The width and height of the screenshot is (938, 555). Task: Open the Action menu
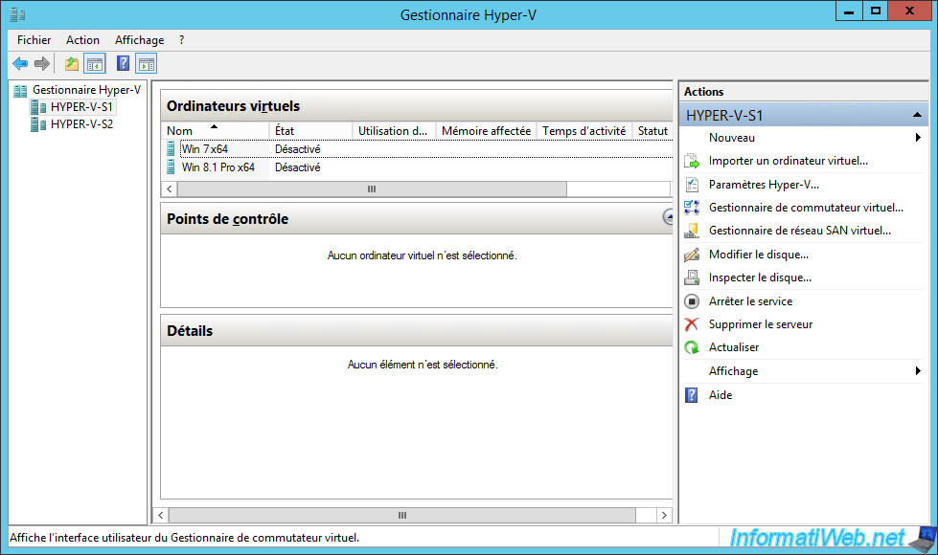[x=82, y=40]
